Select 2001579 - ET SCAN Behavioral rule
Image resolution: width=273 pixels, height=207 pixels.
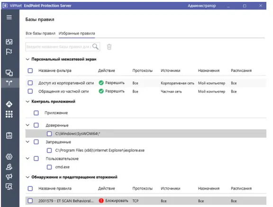pos(66,201)
